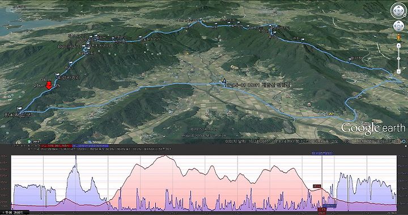Click the green circle icon on the right hillside
This screenshot has width=408, height=215.
click(x=274, y=69)
